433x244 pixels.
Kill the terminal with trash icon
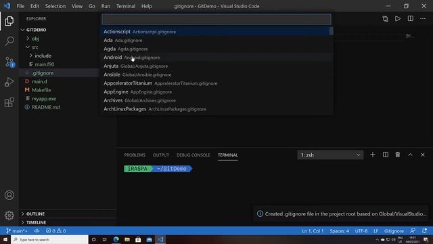398,155
